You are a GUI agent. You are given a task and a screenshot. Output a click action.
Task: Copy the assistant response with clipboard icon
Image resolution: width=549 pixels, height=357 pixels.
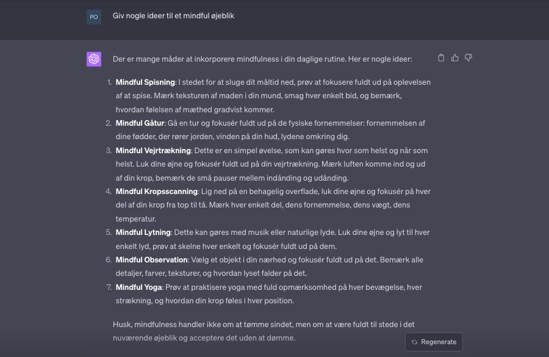click(x=442, y=58)
